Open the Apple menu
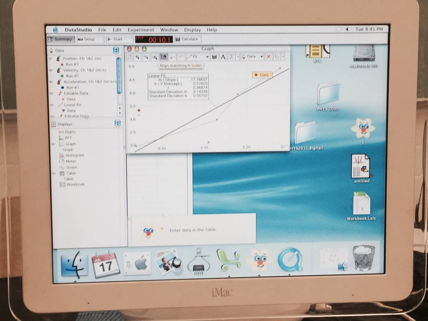This screenshot has height=321, width=428. (56, 30)
